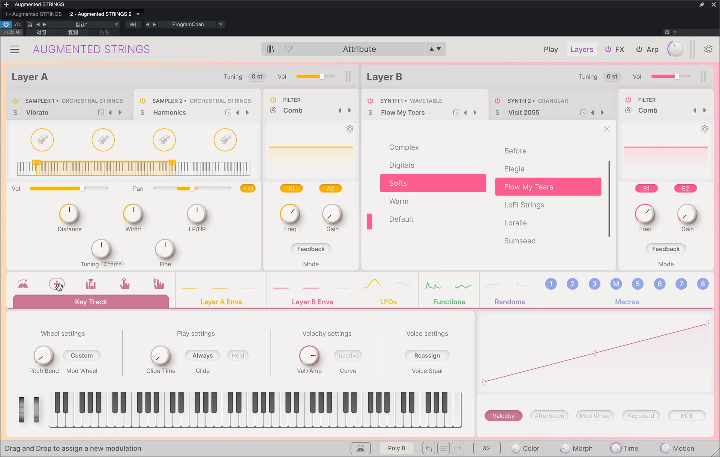Switch to the Play view
This screenshot has height=457, width=720.
pyautogui.click(x=551, y=49)
